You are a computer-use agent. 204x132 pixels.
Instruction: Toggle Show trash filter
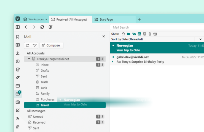point(150,34)
